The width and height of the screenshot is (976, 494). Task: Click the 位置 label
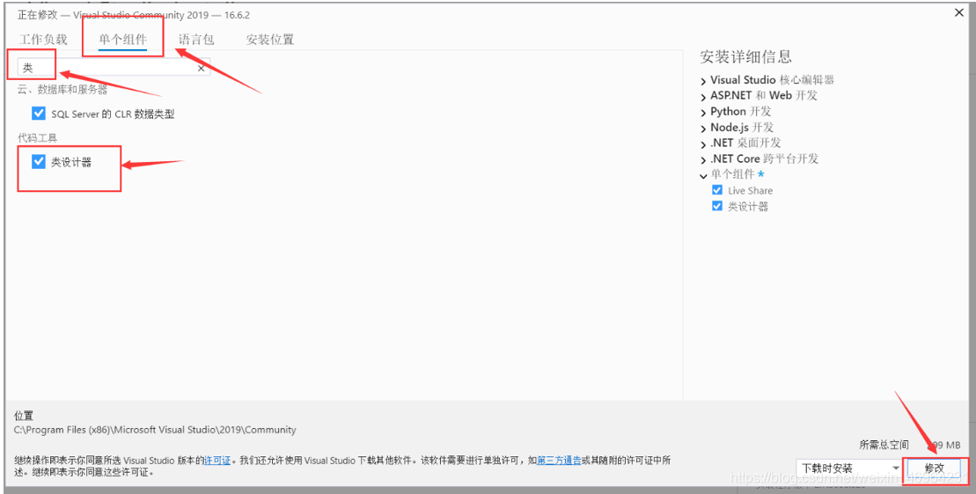[24, 416]
